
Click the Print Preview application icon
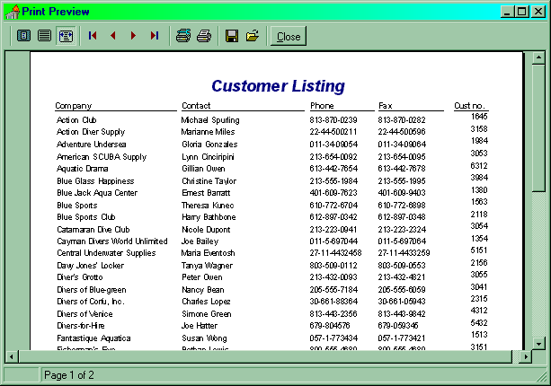13,12
